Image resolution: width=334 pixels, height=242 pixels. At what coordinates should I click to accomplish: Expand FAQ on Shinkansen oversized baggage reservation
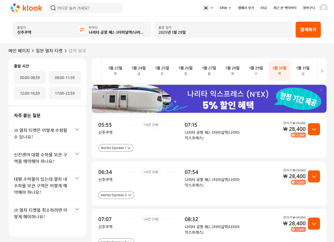[x=47, y=158]
